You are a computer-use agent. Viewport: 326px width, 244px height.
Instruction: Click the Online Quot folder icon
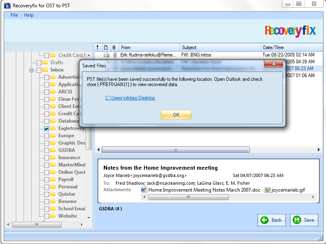[53, 172]
